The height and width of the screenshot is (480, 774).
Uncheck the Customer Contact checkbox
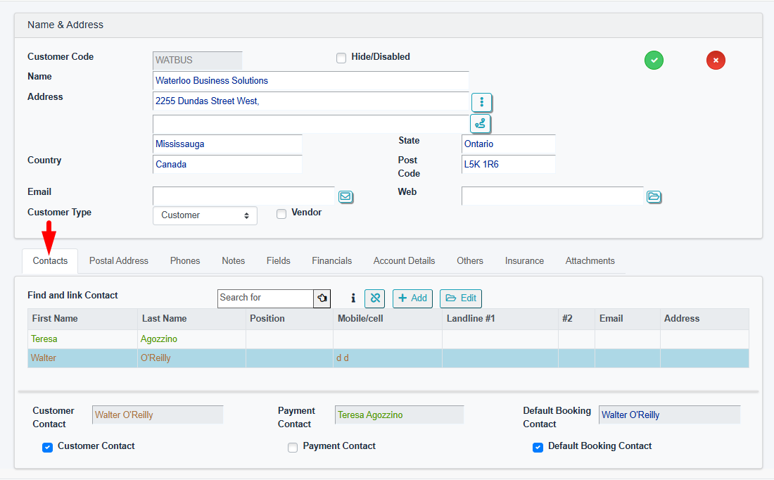47,448
